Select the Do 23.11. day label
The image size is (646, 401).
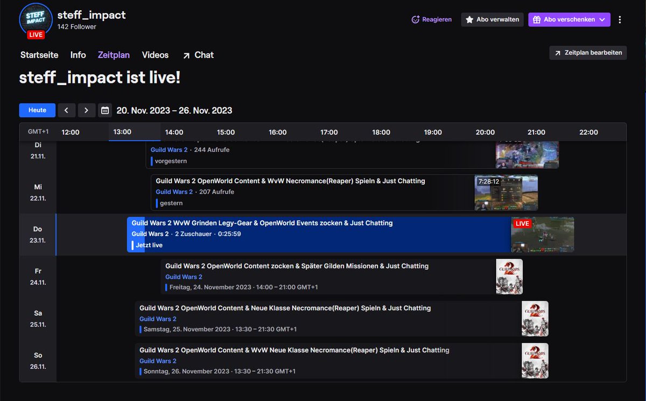[x=38, y=234]
